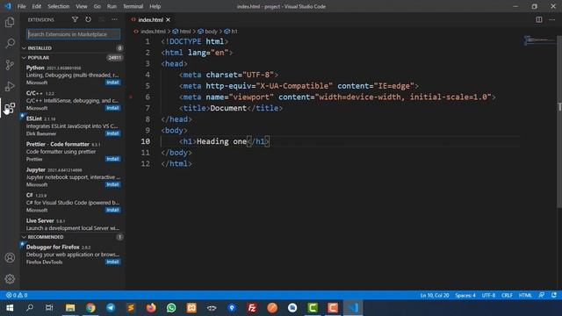Click the Split Editor icon
This screenshot has height=316, width=562.
(539, 19)
